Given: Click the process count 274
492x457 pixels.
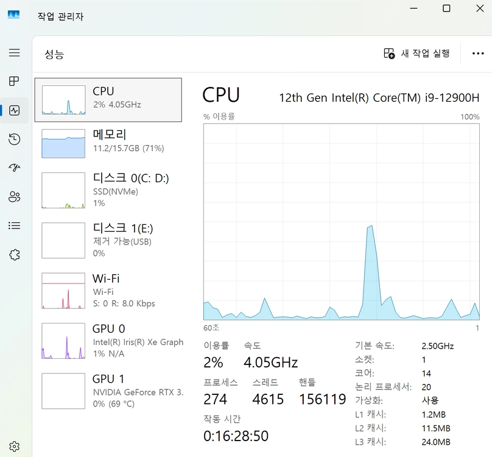Looking at the screenshot, I should 215,399.
